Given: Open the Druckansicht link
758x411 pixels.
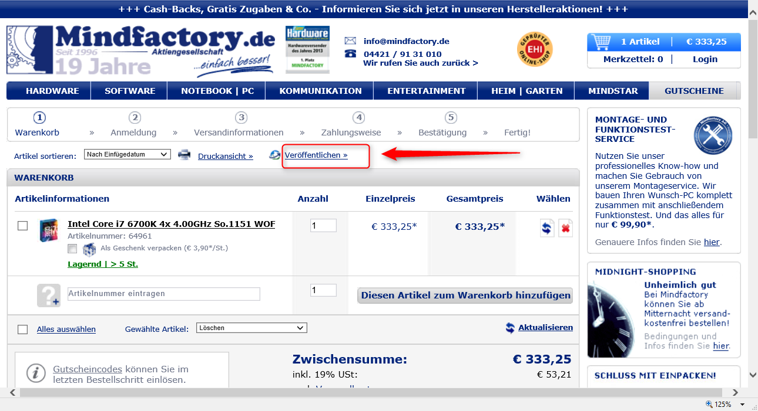Looking at the screenshot, I should (226, 156).
